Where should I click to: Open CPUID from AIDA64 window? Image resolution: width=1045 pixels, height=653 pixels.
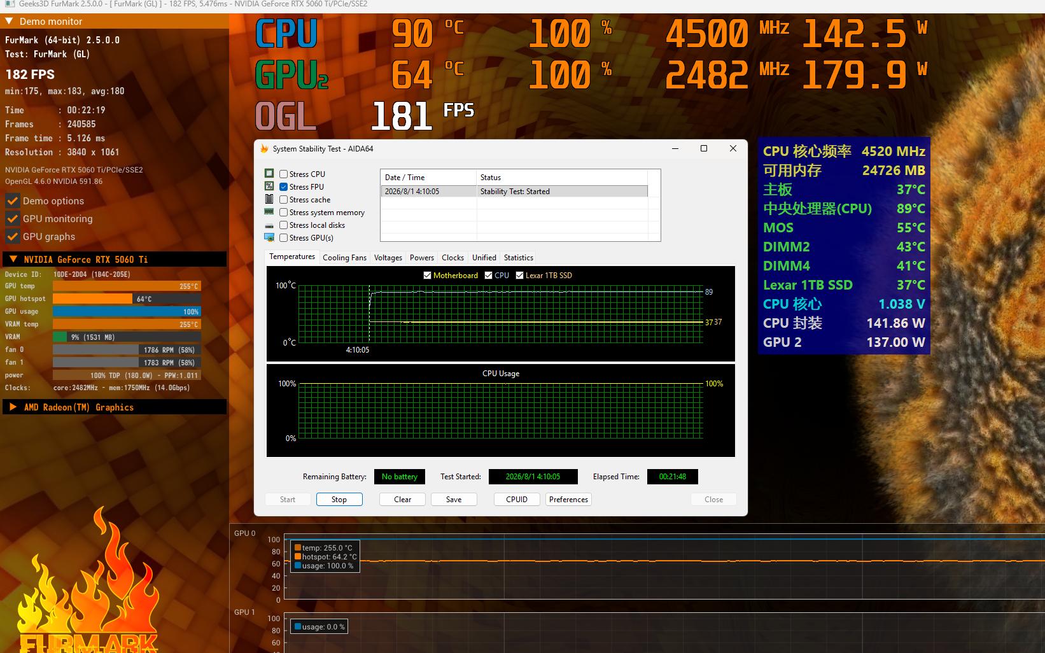(517, 499)
